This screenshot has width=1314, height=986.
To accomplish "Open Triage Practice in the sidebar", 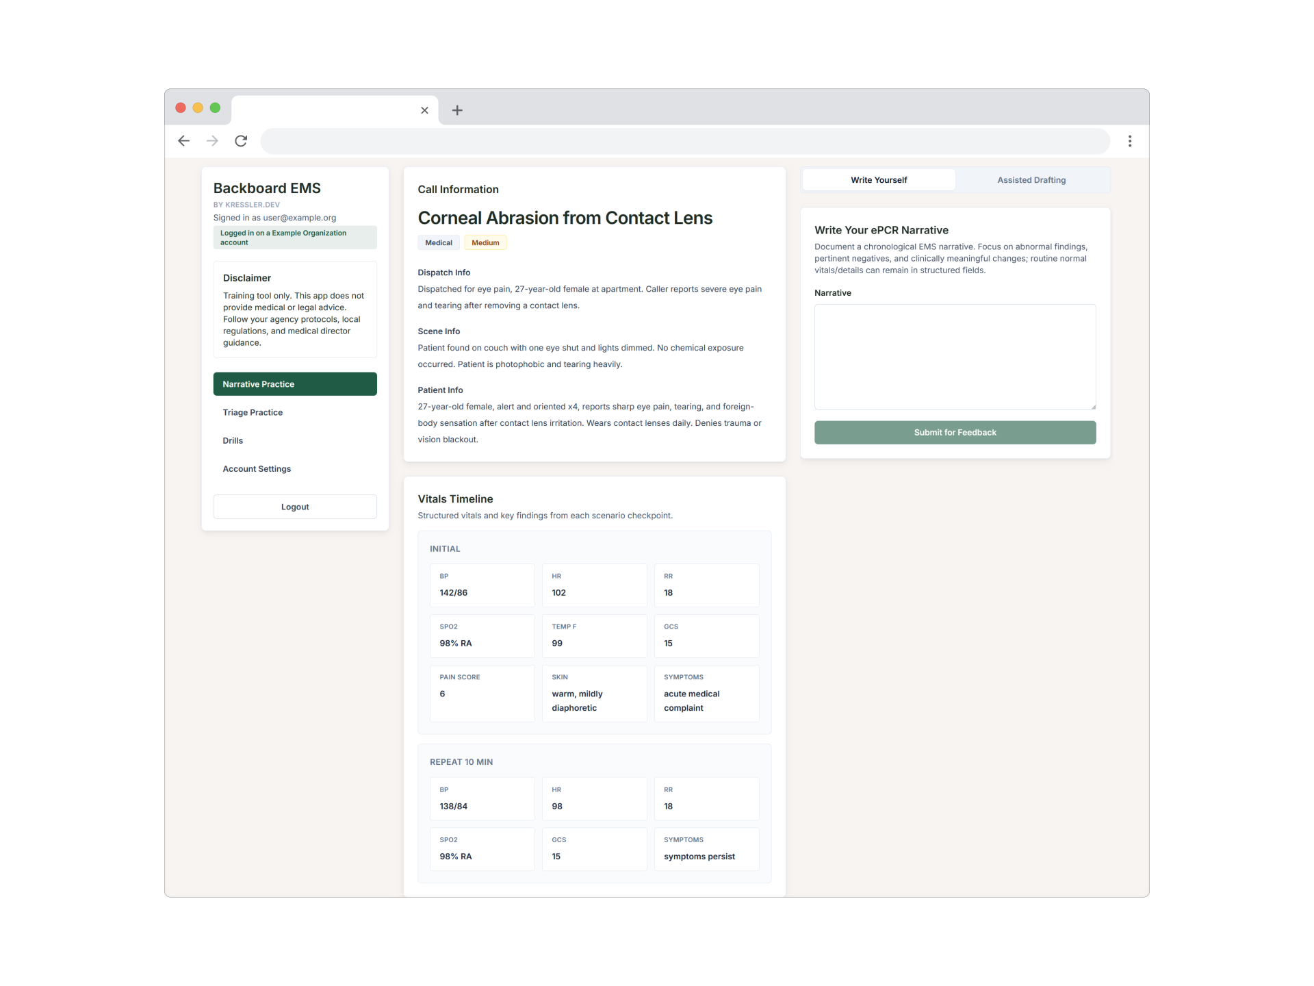I will click(x=295, y=412).
